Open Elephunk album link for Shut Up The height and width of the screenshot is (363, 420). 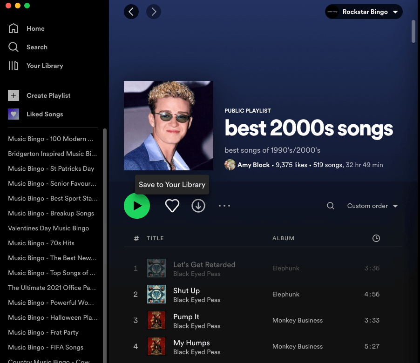click(x=286, y=294)
